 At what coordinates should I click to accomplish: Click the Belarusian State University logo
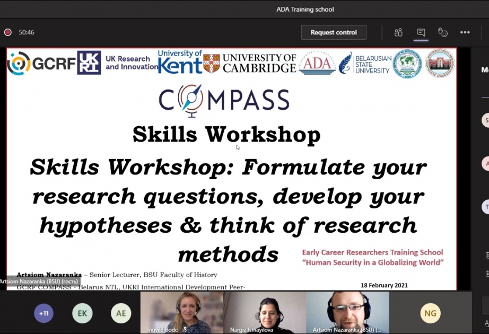point(365,63)
